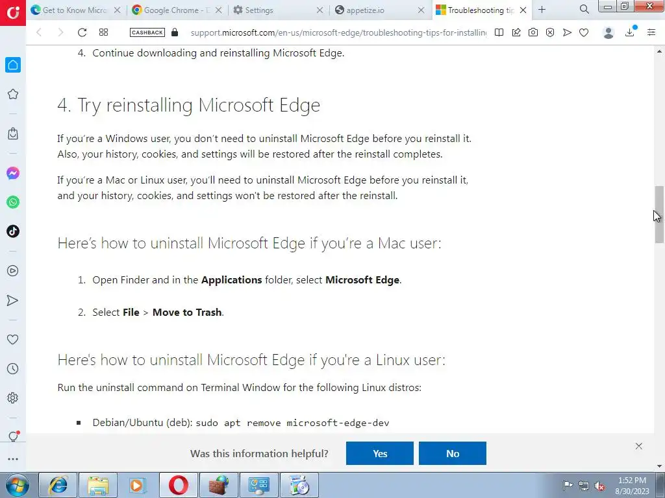Click the muted volume tray icon
Screen dimensions: 665x498
point(599,486)
